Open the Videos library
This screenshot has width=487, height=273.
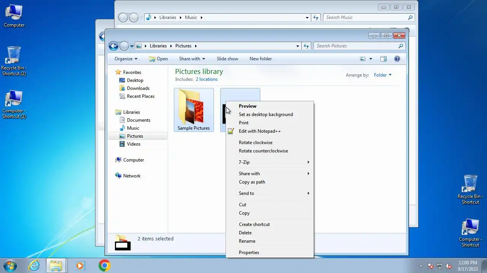(x=134, y=144)
